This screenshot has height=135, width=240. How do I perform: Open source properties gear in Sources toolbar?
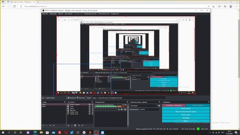coord(75,125)
